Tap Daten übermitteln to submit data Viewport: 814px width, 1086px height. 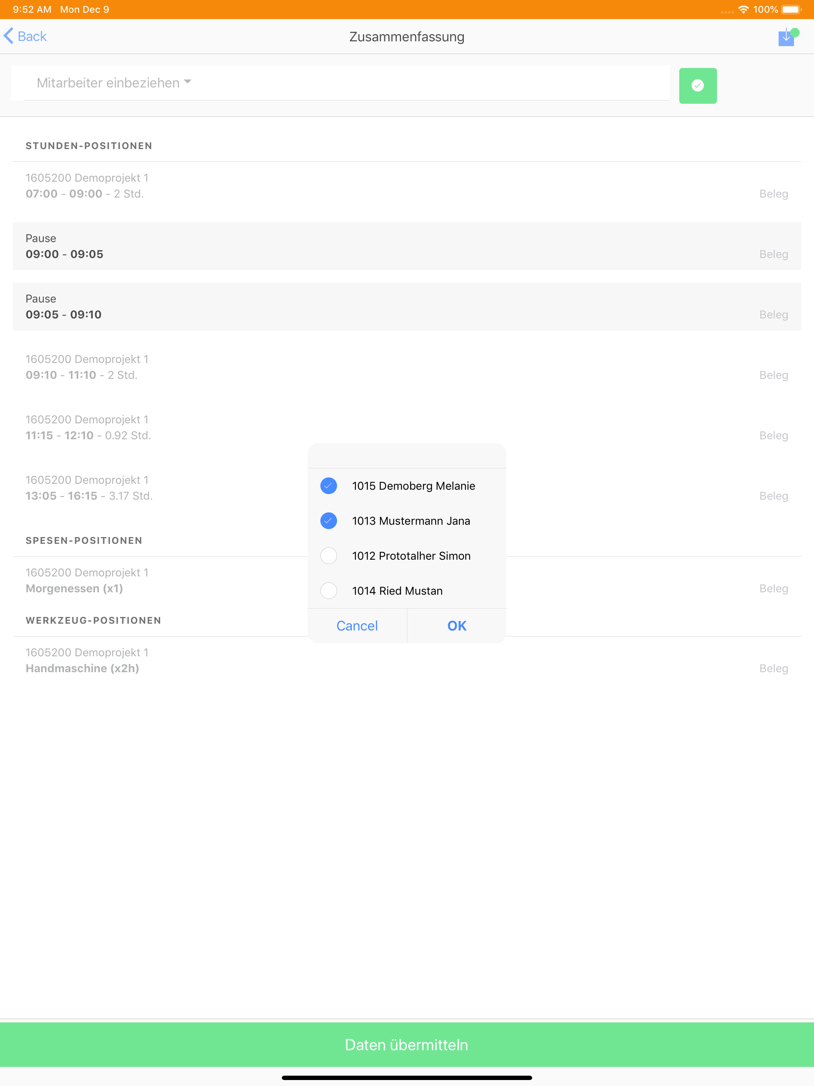pos(407,1044)
